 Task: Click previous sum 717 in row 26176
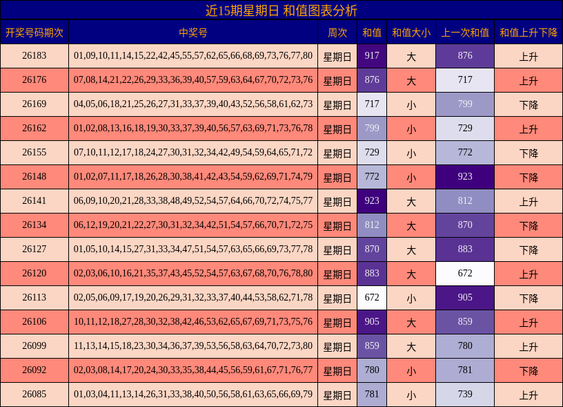tap(465, 80)
